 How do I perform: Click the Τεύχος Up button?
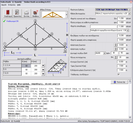(x=119, y=82)
